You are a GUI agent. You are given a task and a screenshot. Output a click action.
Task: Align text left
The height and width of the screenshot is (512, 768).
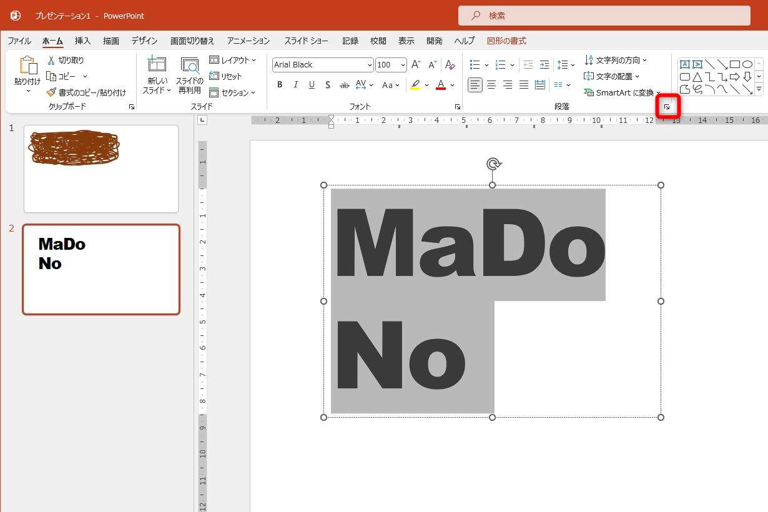[475, 85]
